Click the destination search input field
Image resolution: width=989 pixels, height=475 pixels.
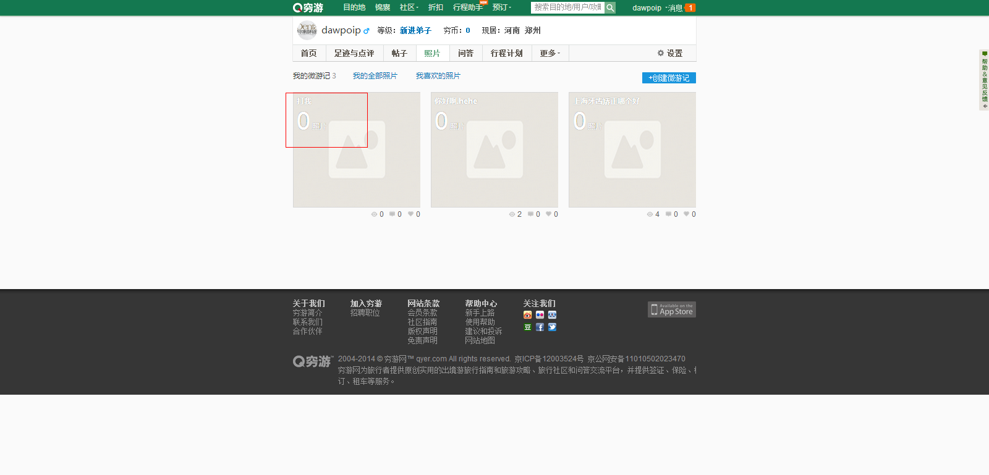567,7
